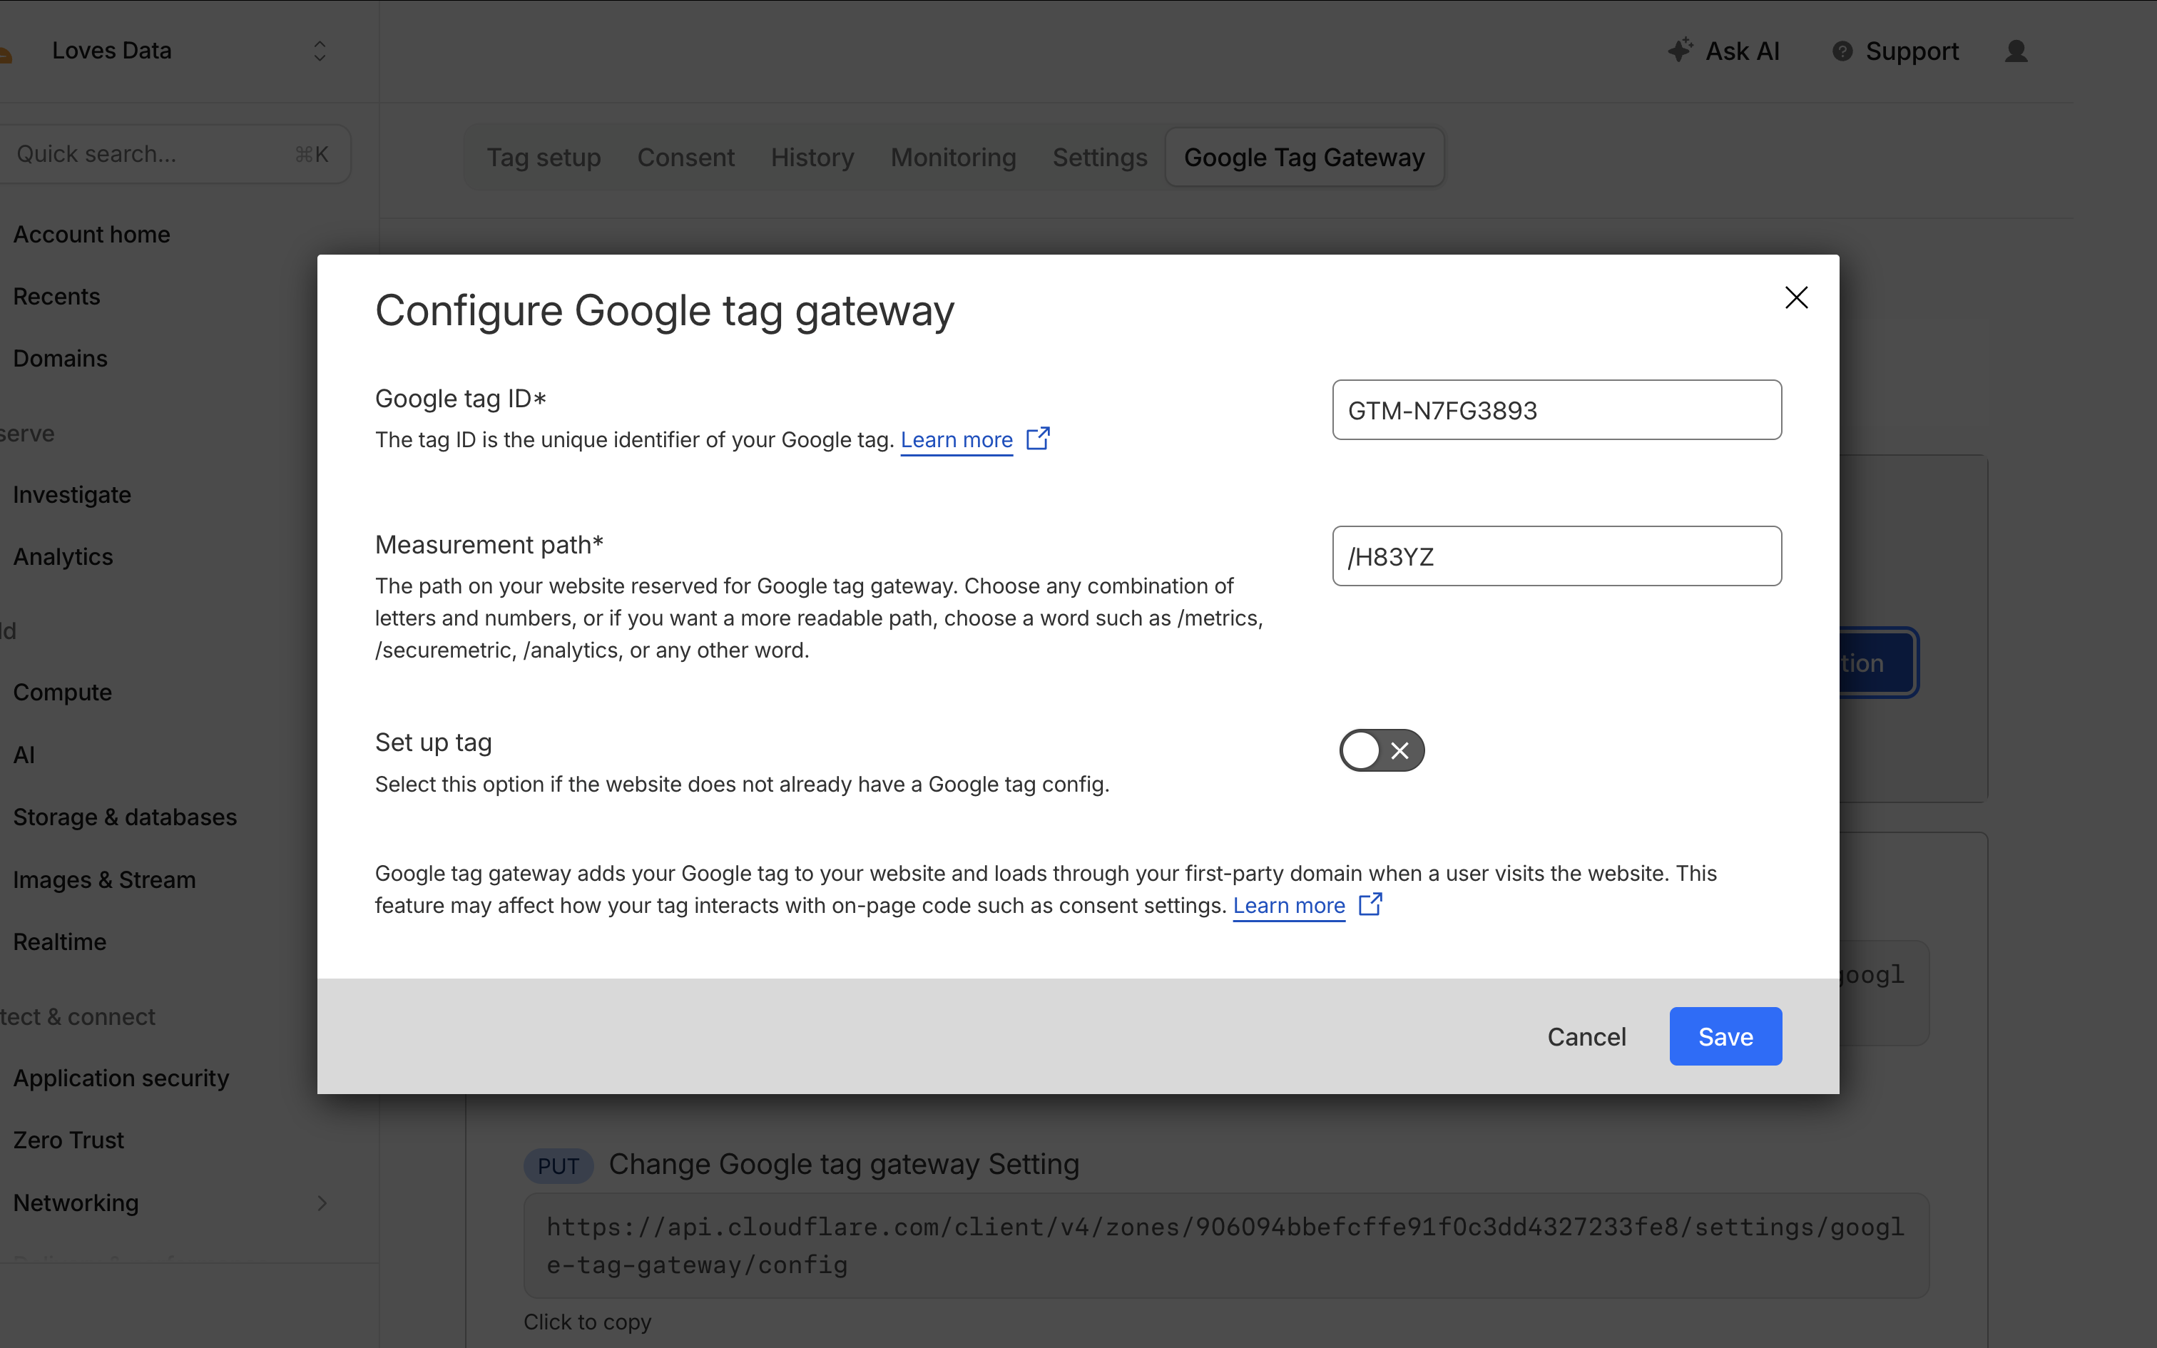Switch to the History tab

pos(812,158)
